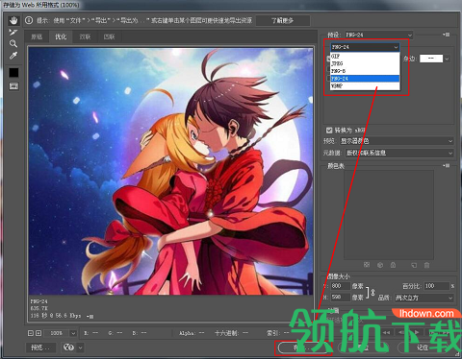The width and height of the screenshot is (462, 359).
Task: Click map selected colors to transparent icon
Action: (x=367, y=265)
